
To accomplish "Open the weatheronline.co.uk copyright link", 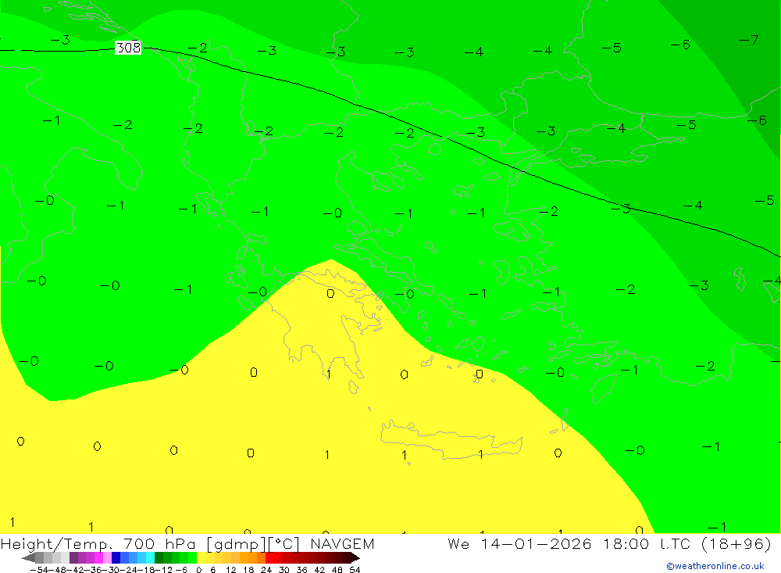I will [715, 566].
